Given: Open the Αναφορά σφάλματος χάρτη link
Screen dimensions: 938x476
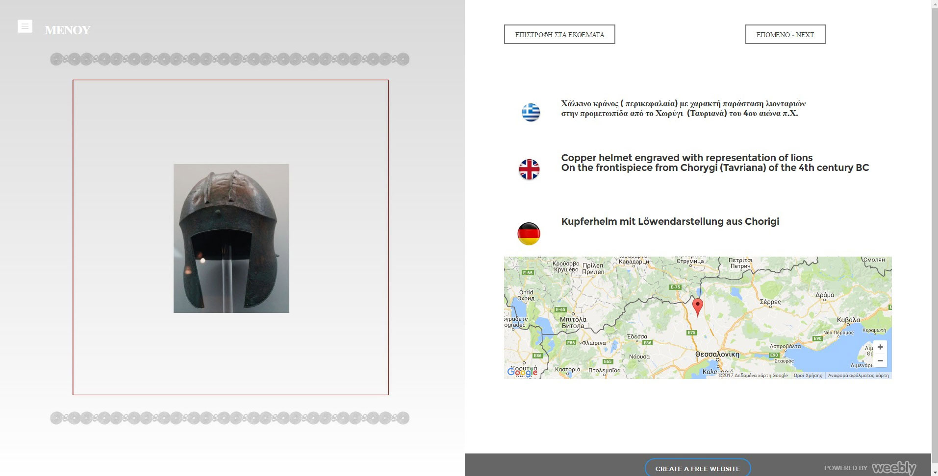Looking at the screenshot, I should 858,376.
